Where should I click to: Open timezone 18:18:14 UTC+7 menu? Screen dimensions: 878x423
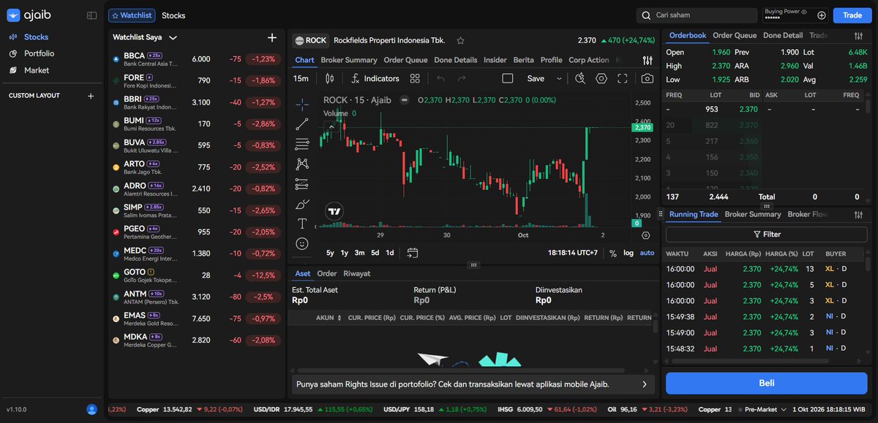pos(573,253)
